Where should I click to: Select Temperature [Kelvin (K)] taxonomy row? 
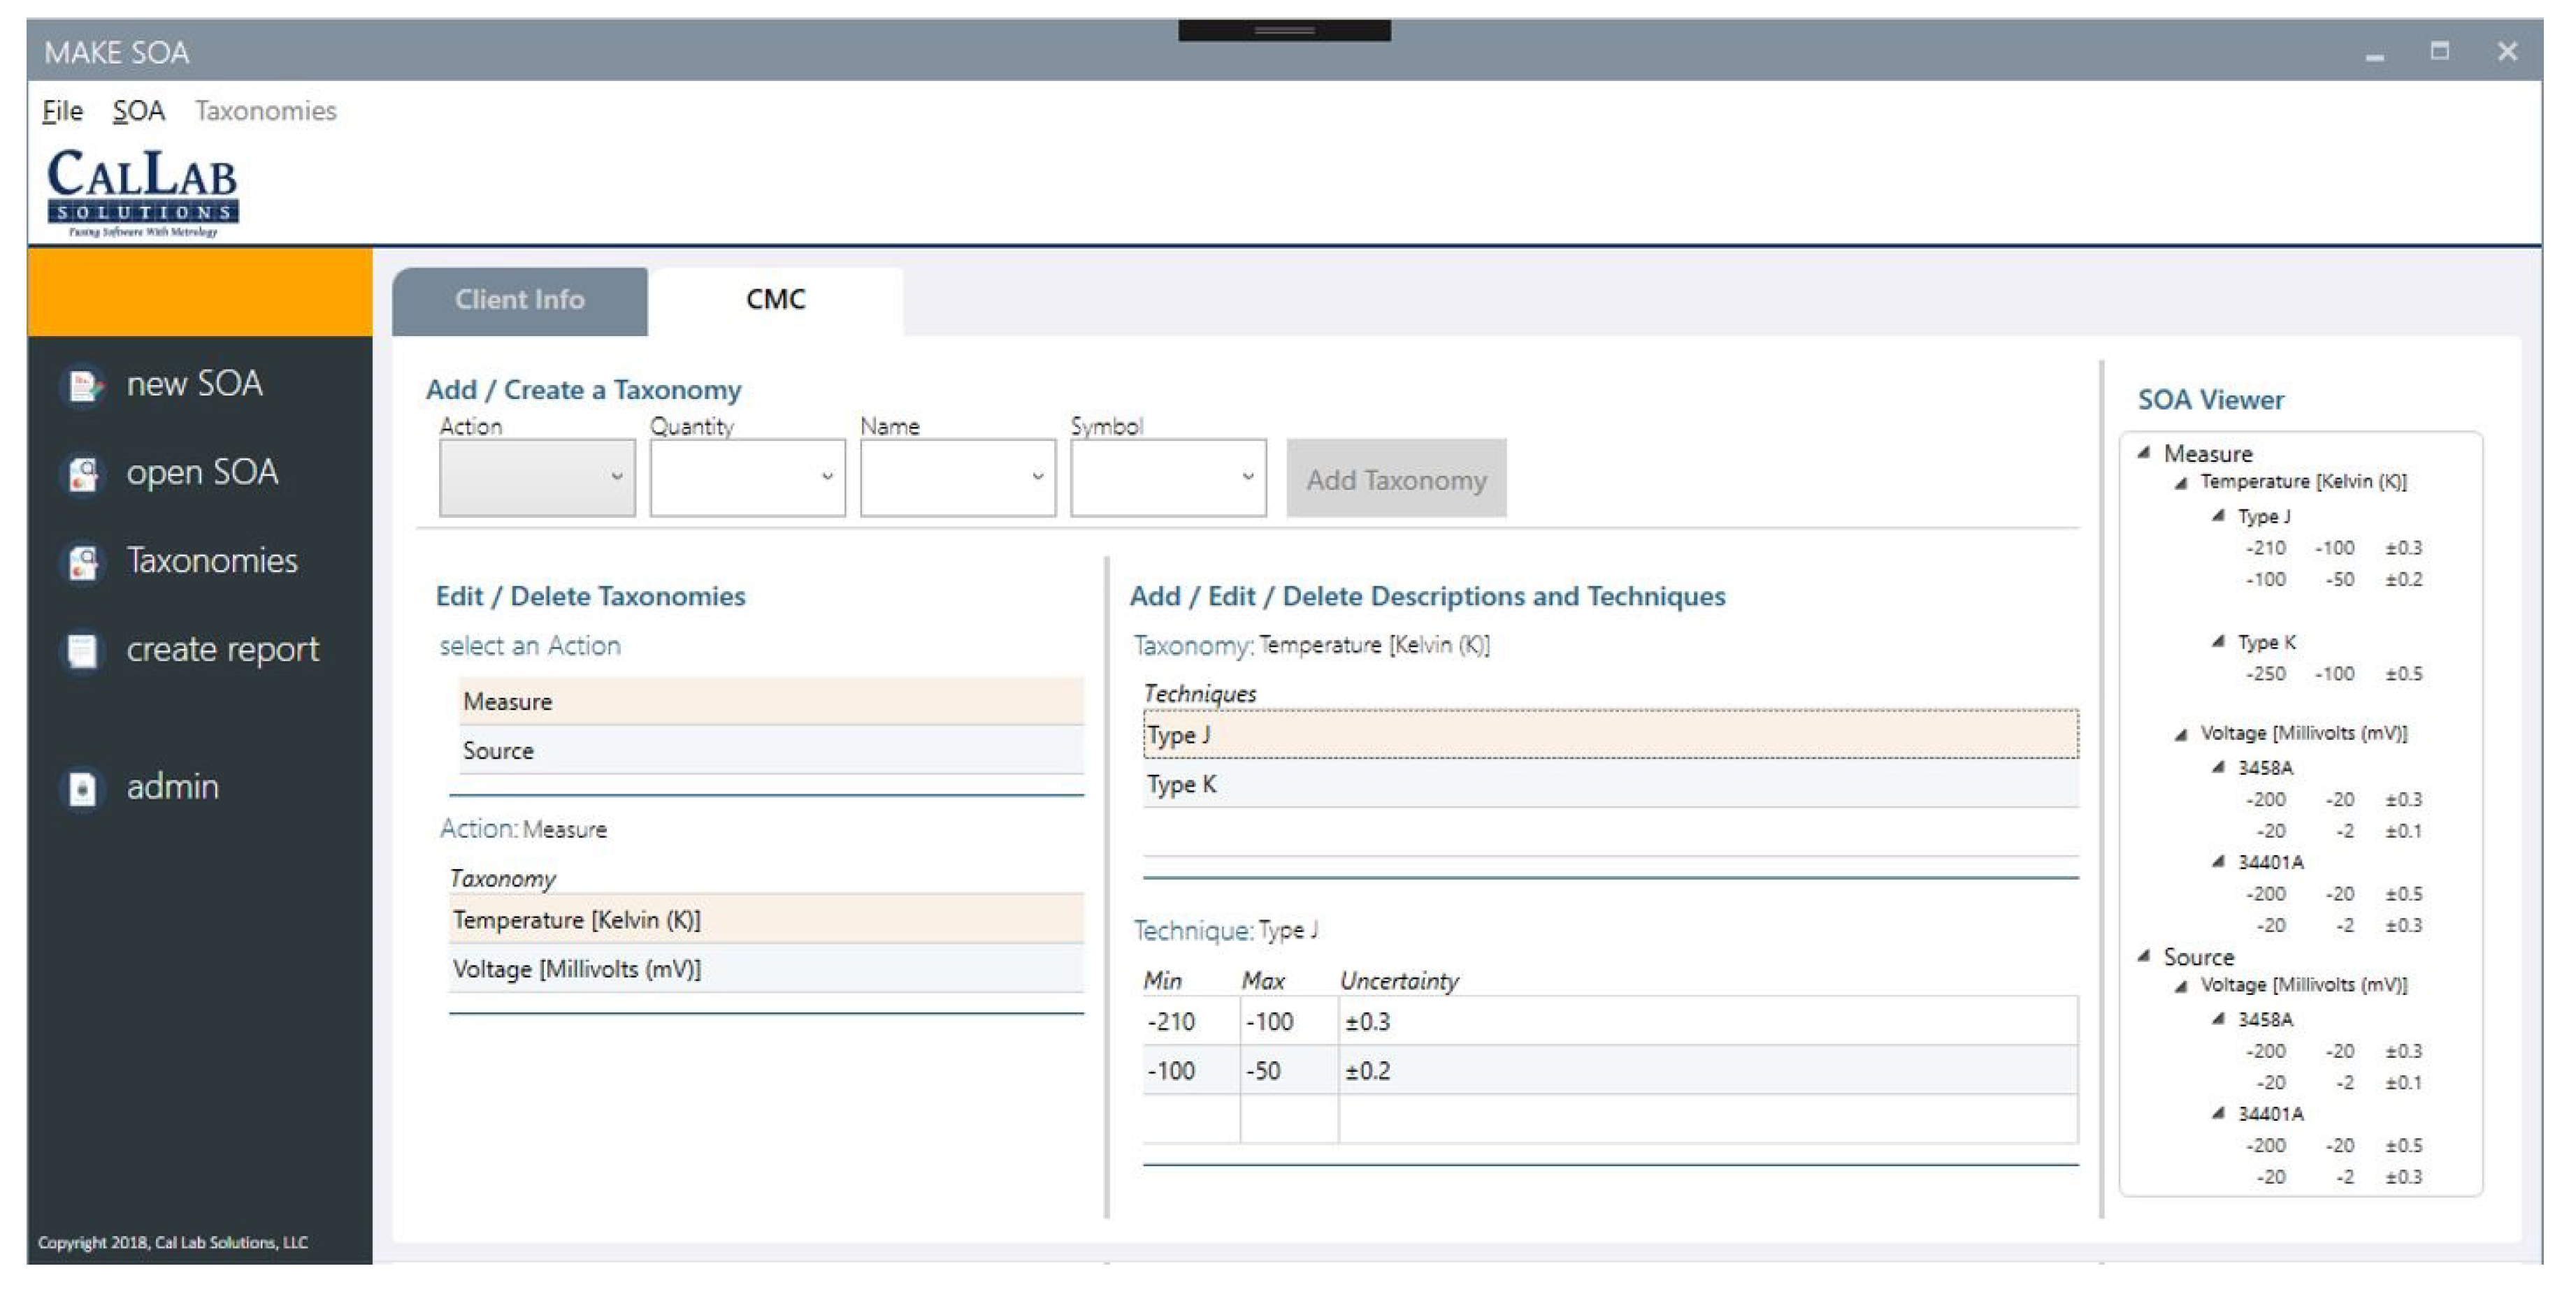click(766, 919)
